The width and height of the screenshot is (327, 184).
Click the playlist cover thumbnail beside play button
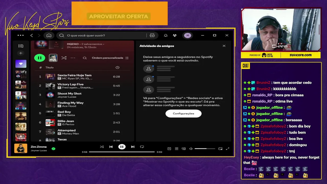coord(53,58)
